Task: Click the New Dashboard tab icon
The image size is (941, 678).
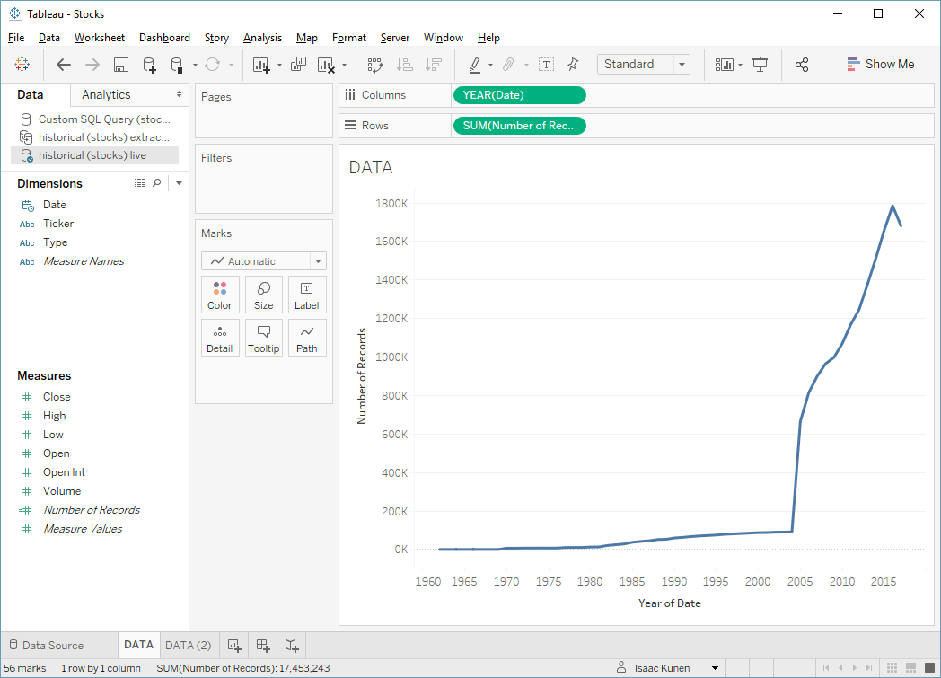Action: [263, 645]
